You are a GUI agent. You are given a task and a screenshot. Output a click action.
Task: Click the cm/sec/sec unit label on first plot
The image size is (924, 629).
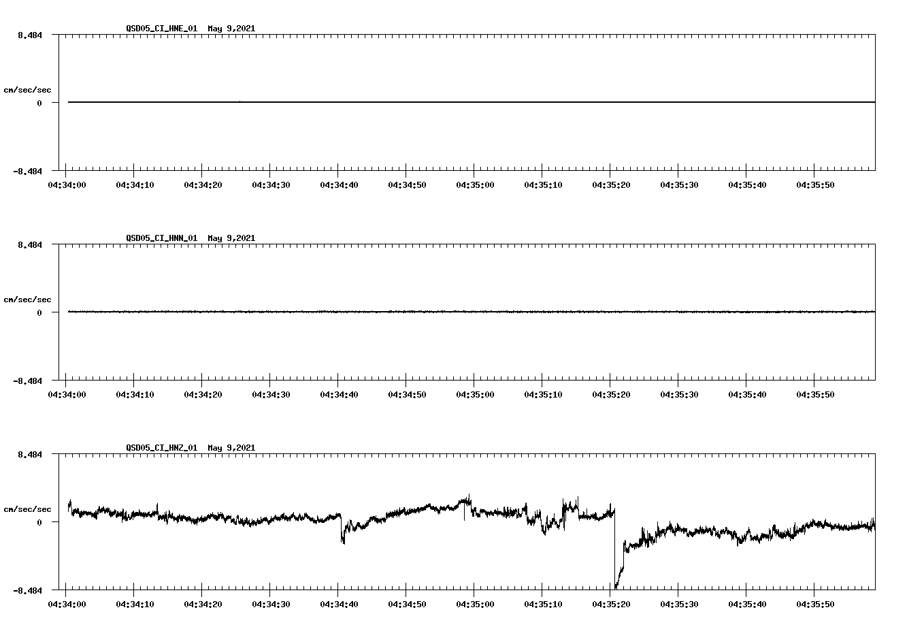point(28,89)
